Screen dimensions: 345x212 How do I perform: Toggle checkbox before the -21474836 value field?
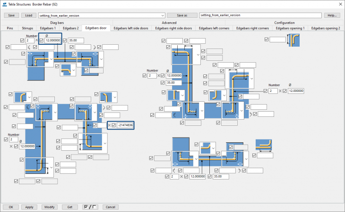(x=113, y=125)
